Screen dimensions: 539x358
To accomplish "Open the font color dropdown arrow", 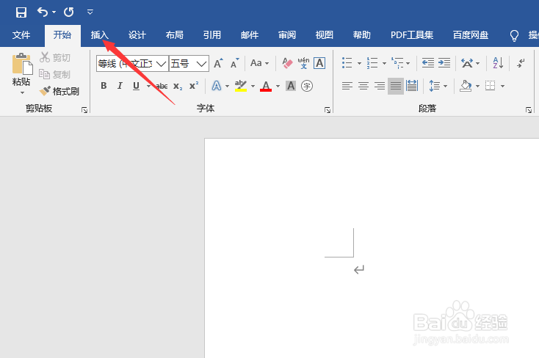I will (278, 87).
